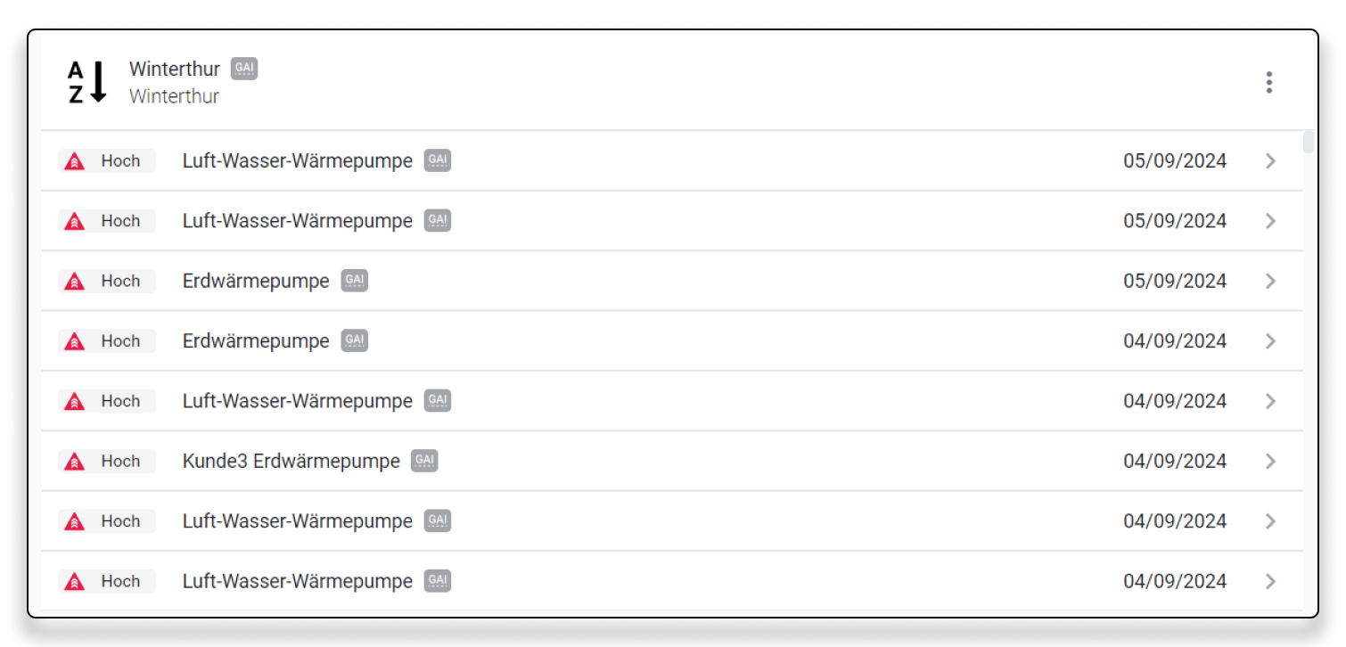Open the second Luft-Wasser-Wärmepumpe entry
Screen dimensions: 1346x647
(x=298, y=221)
